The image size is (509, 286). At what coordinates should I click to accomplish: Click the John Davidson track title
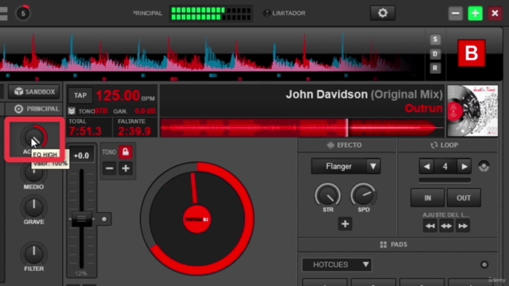(x=364, y=95)
